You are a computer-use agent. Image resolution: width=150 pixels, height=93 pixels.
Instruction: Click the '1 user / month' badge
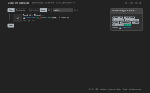118,20
